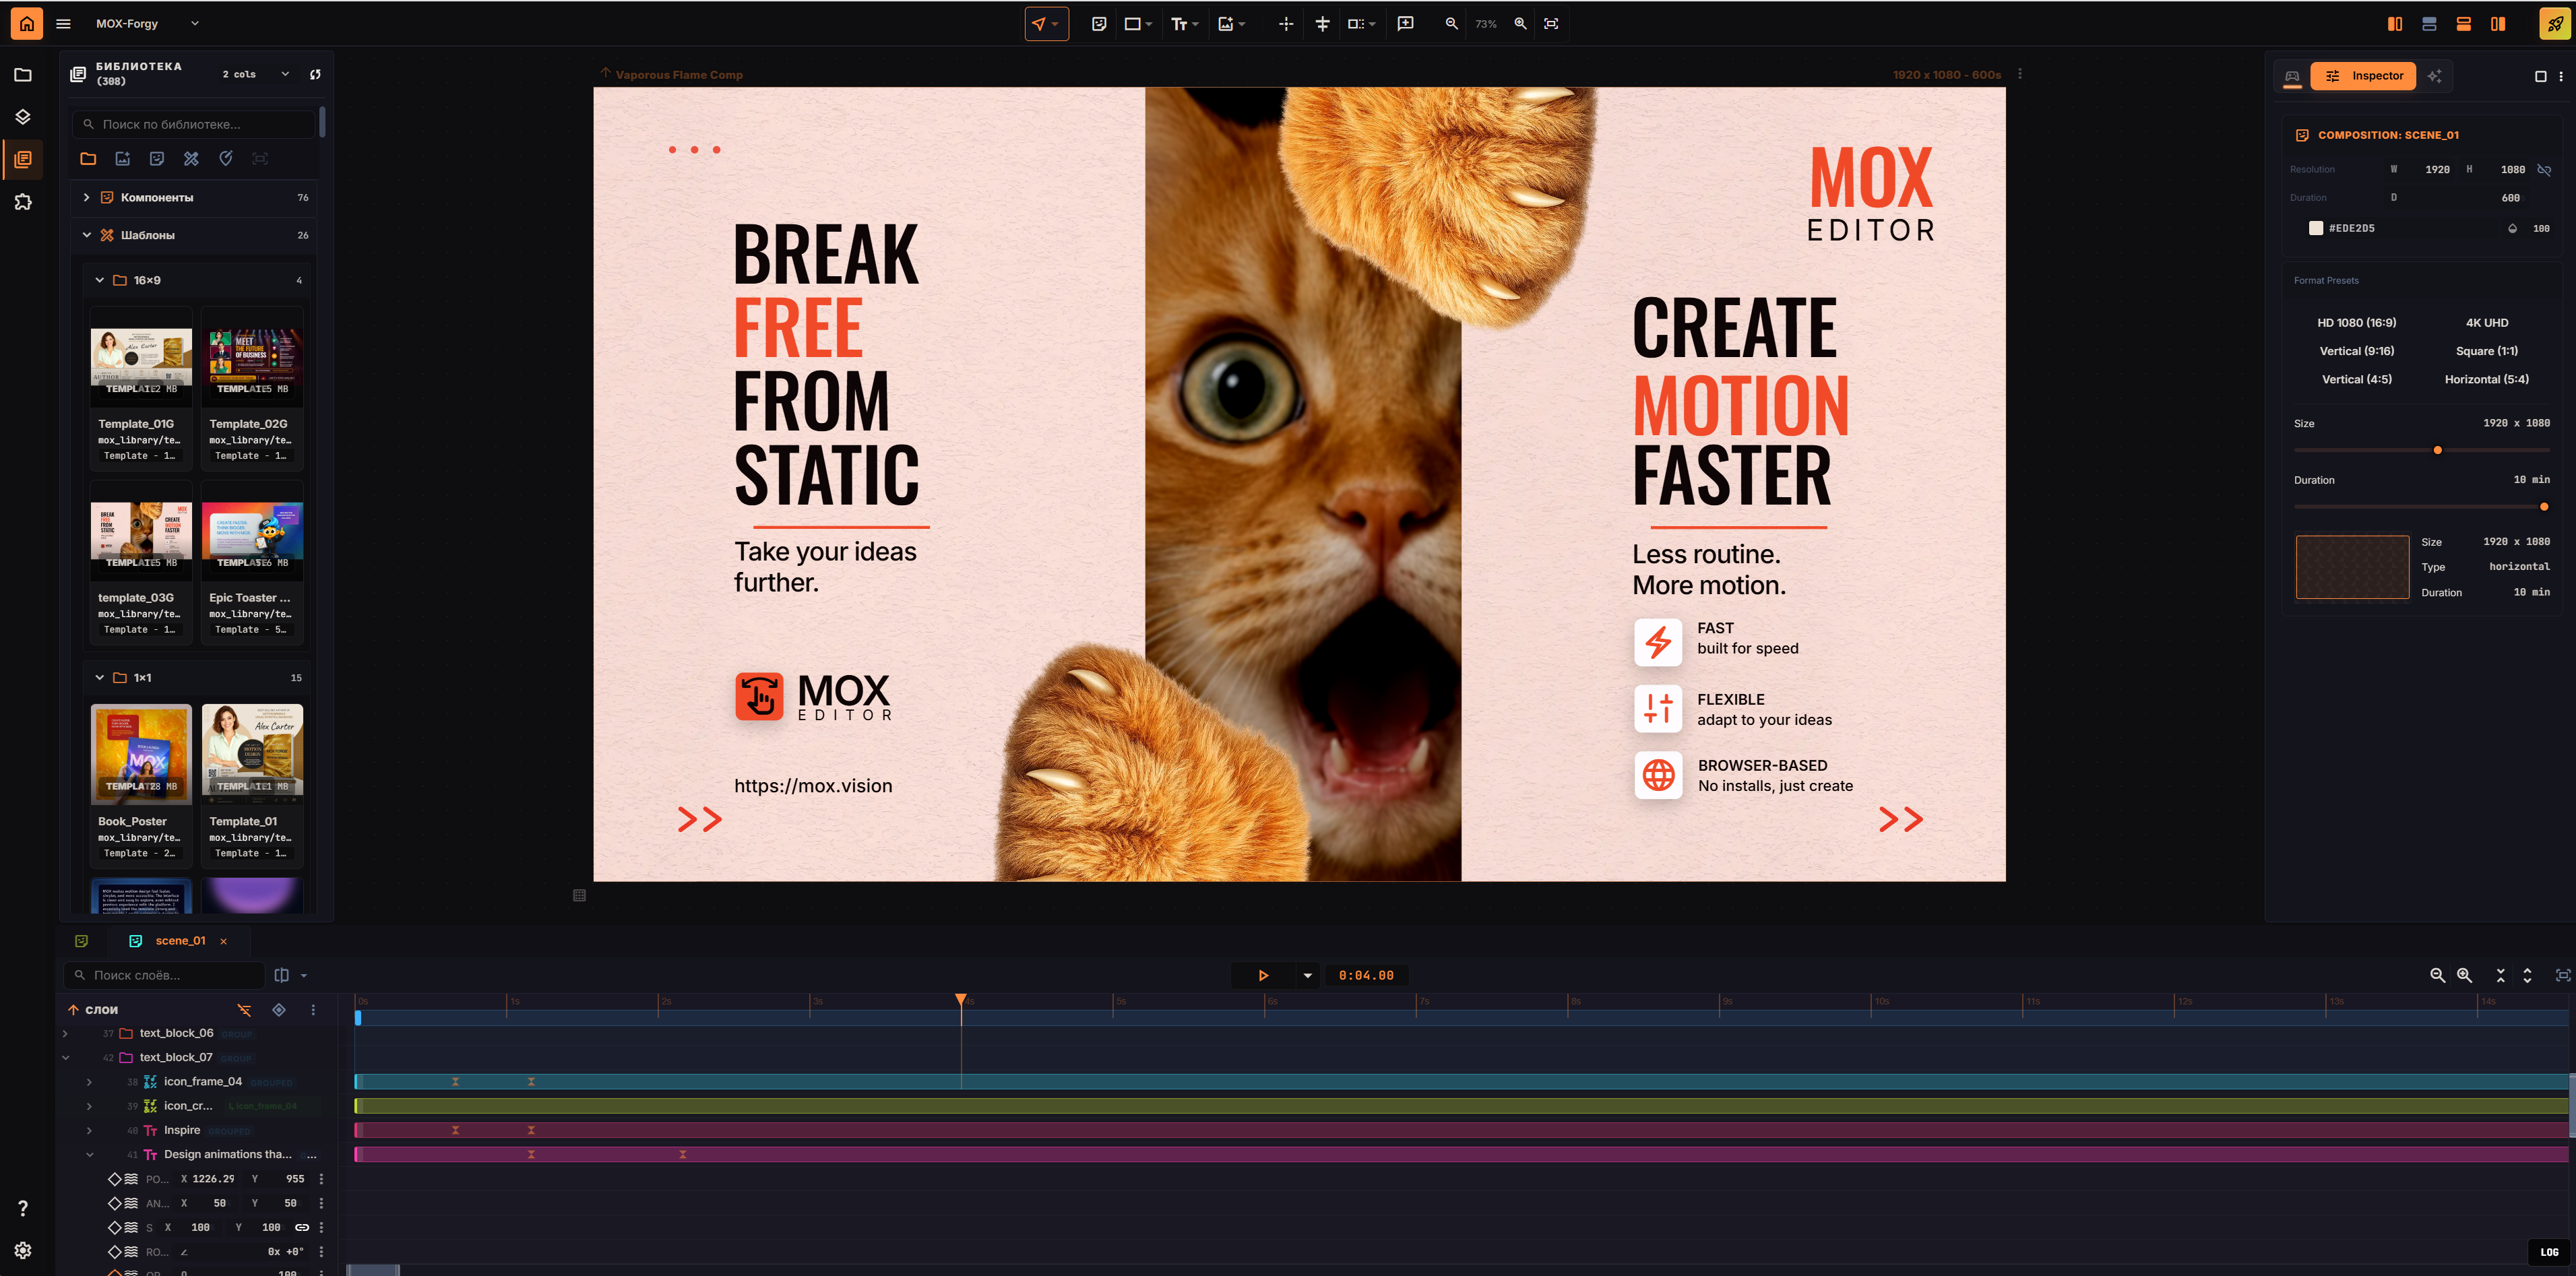
Task: Select Square (1:1) format preset
Action: 2486,351
